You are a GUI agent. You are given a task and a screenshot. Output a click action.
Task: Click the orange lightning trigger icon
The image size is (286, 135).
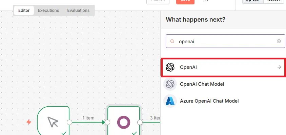29,122
